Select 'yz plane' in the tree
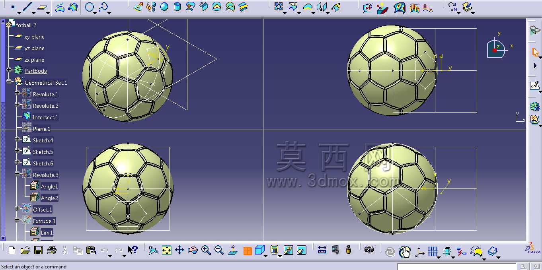This screenshot has width=542, height=270. point(34,48)
